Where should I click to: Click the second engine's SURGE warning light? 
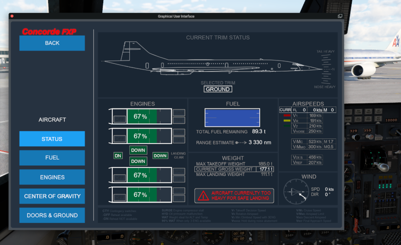(179, 132)
